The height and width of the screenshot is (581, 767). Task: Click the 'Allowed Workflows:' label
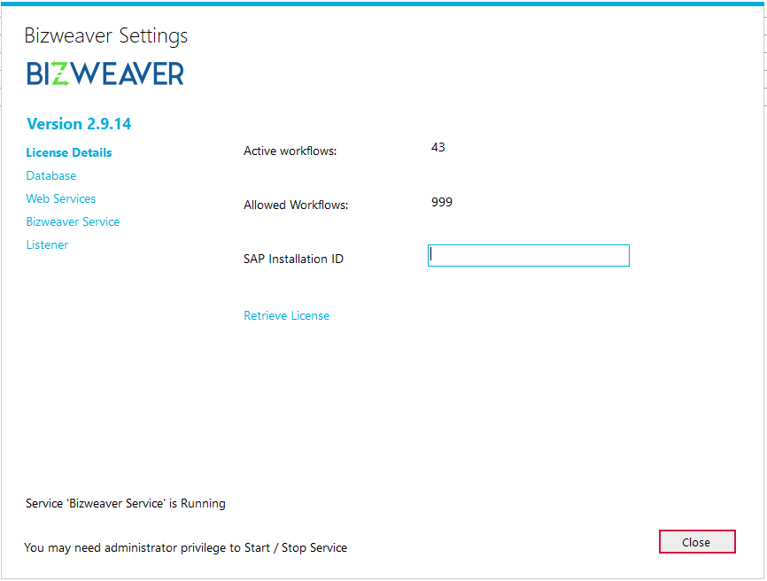tap(296, 205)
